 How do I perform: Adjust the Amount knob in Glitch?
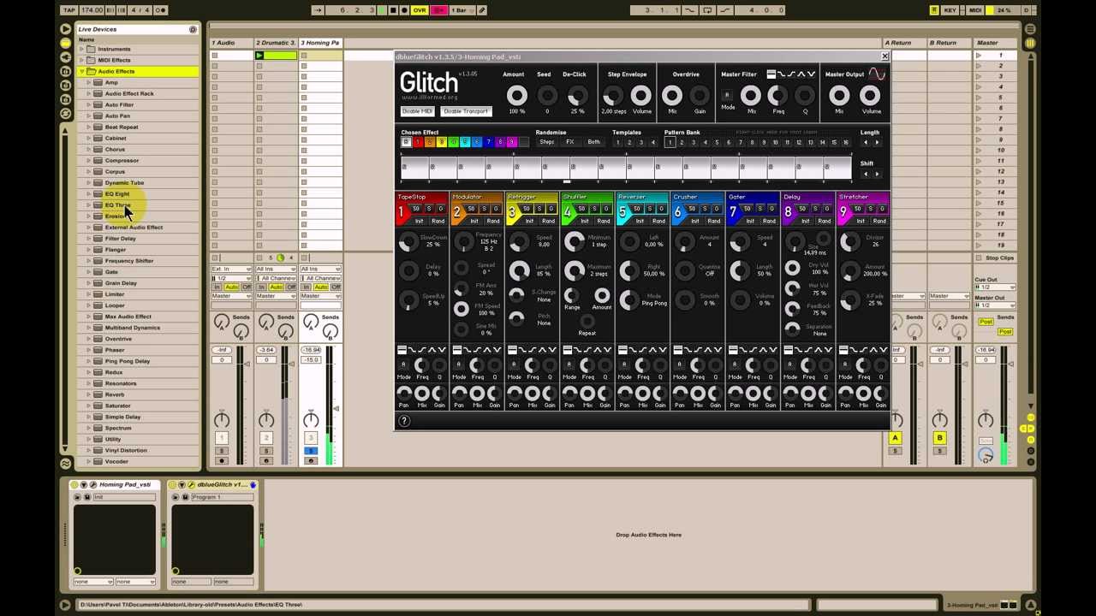[x=516, y=96]
